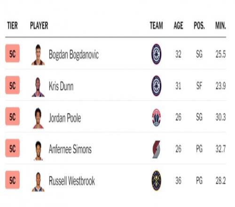Open Bogdan Bogdanovic's headshot photo

pyautogui.click(x=38, y=55)
